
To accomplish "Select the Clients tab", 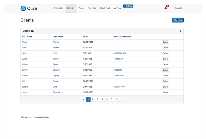I will point(71,8).
